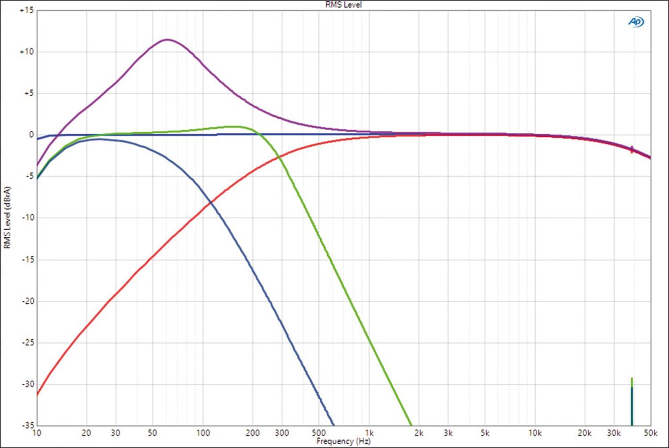Click the 30k x-axis label
This screenshot has width=669, height=448.
pos(614,433)
